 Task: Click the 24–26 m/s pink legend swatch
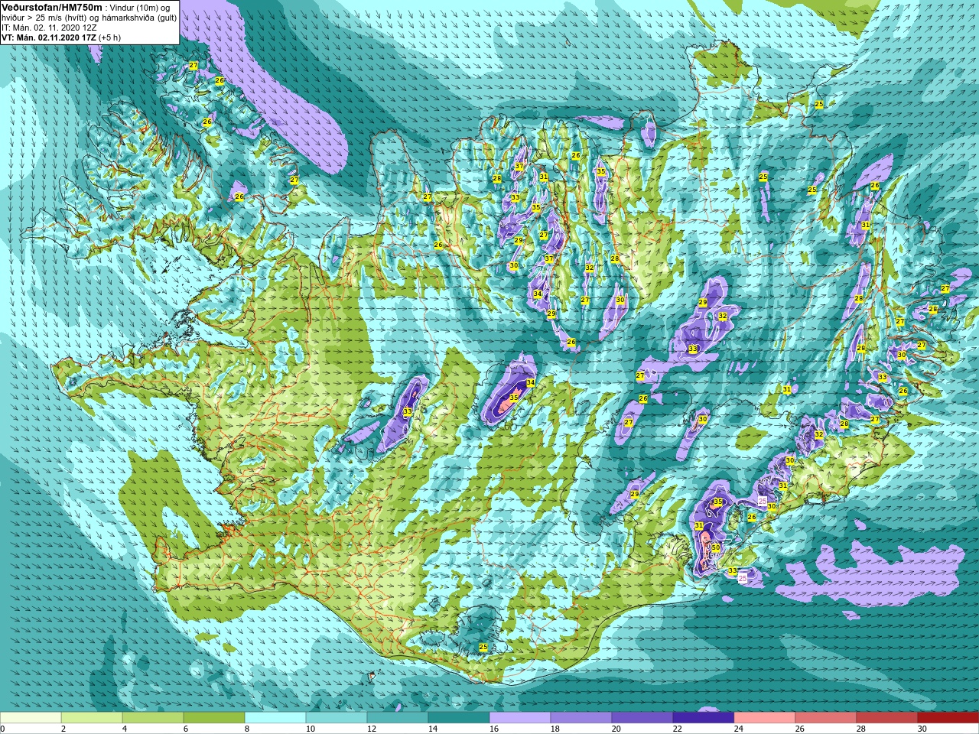point(765,718)
